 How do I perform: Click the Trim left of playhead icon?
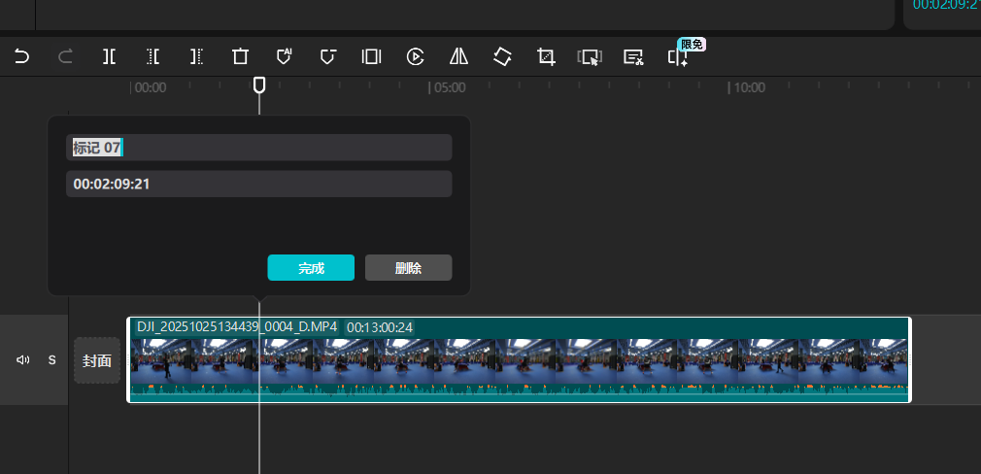[x=152, y=56]
